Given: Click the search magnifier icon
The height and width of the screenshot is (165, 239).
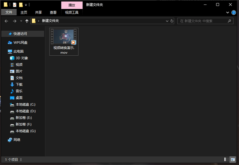Looking at the screenshot, I should click(x=229, y=21).
